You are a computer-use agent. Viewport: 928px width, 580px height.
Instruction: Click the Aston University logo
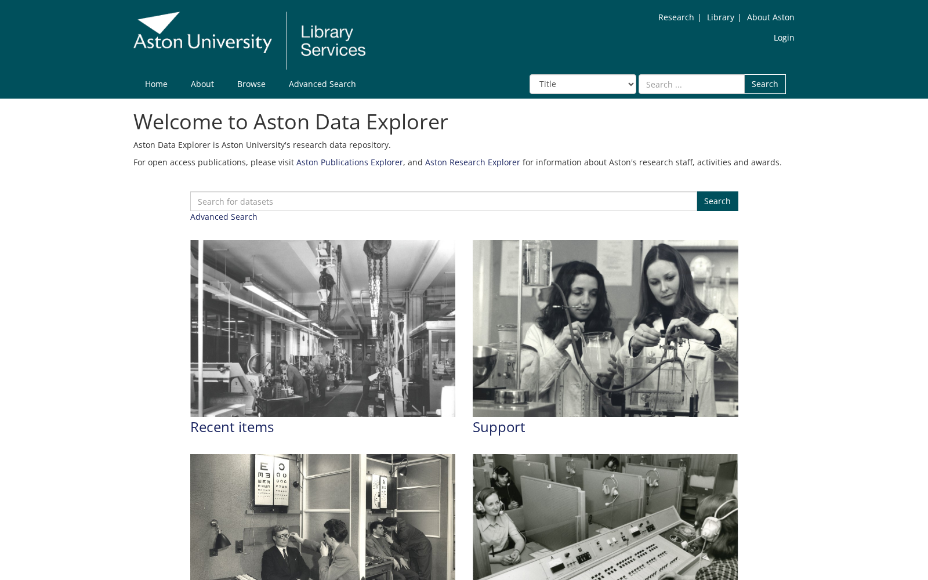(x=202, y=32)
